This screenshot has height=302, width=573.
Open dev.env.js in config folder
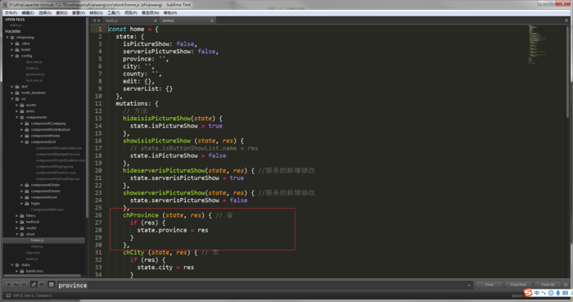[34, 62]
